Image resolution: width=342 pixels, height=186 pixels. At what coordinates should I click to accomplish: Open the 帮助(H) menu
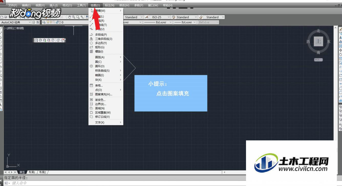pos(168,5)
